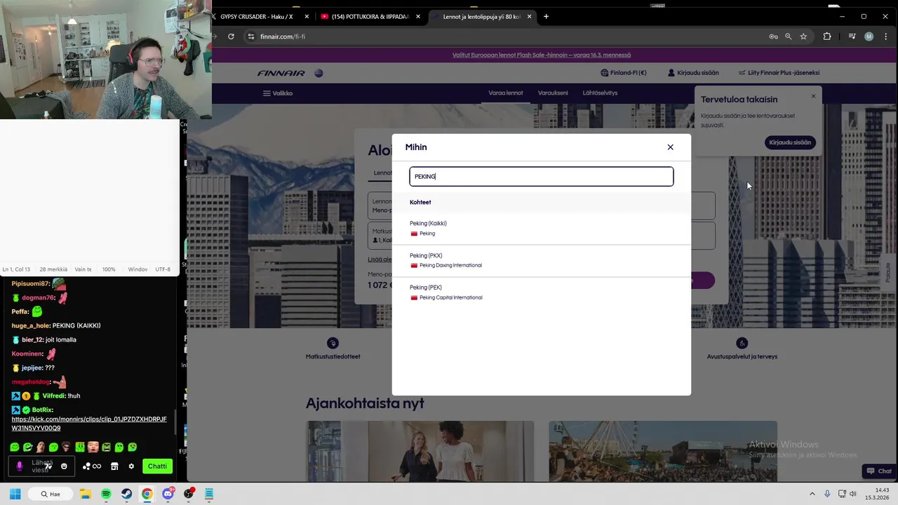This screenshot has height=505, width=898.
Task: Open the zoom magnifier icon in address bar
Action: pos(788,36)
